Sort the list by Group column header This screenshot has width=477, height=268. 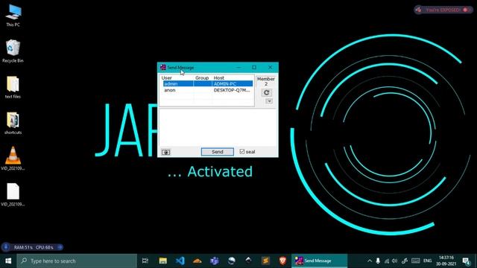[x=202, y=77]
